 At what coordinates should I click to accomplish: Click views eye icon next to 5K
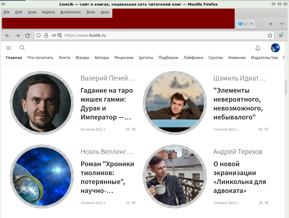coord(266,129)
